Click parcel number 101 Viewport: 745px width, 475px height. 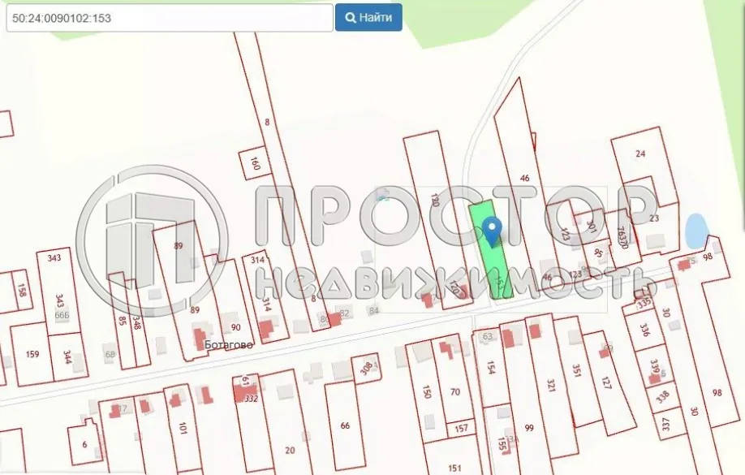click(183, 427)
